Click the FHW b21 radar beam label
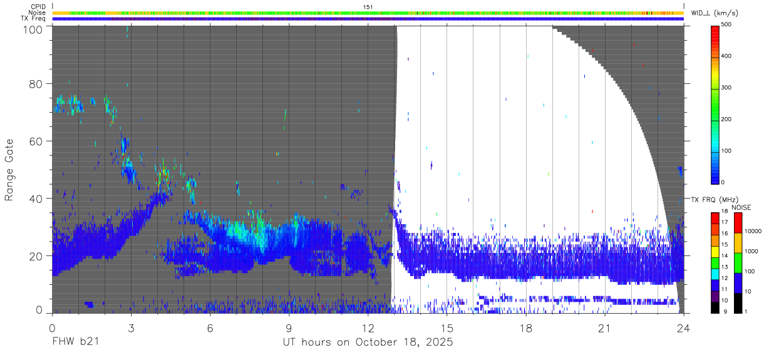The image size is (769, 355). coord(75,342)
